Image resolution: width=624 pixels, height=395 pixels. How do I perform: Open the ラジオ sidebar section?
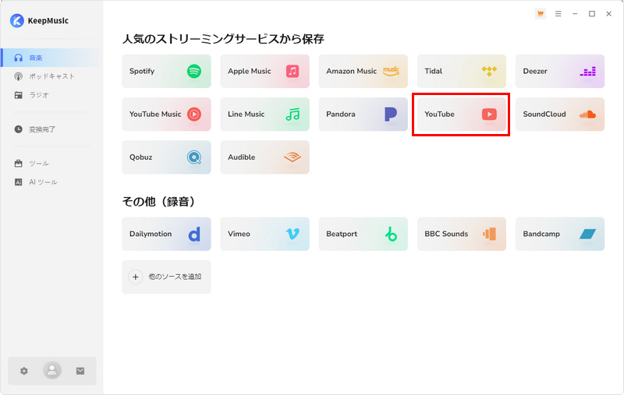click(x=51, y=95)
